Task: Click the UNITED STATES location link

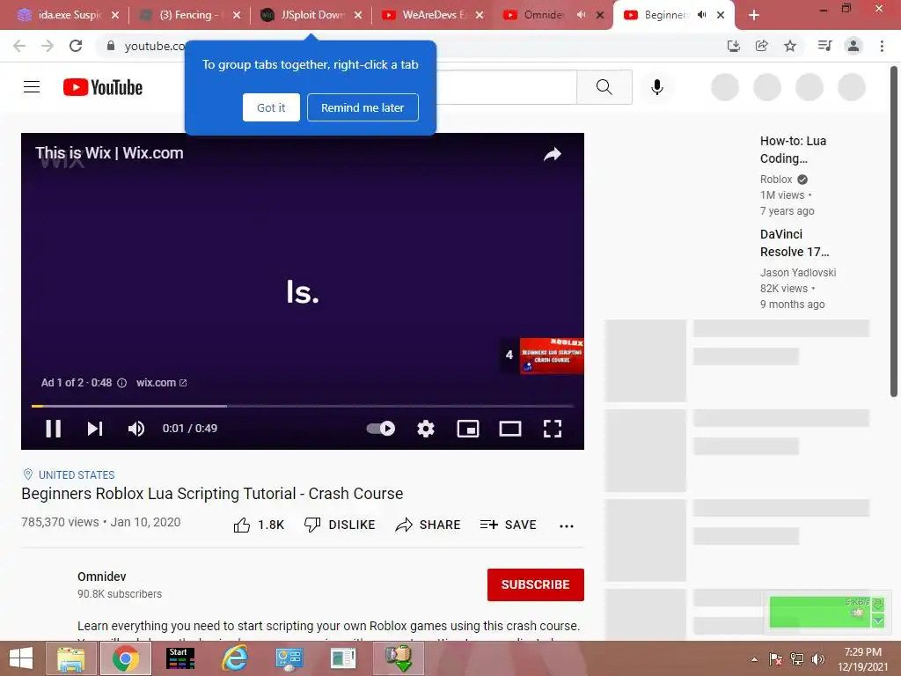Action: point(77,474)
